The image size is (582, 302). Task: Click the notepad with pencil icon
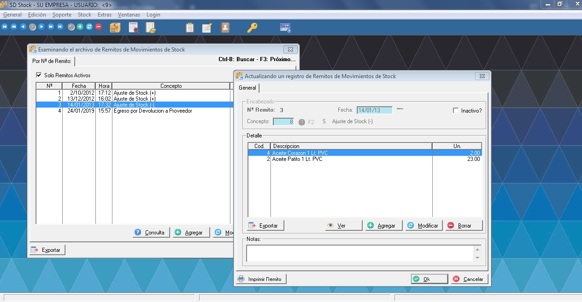tap(207, 28)
